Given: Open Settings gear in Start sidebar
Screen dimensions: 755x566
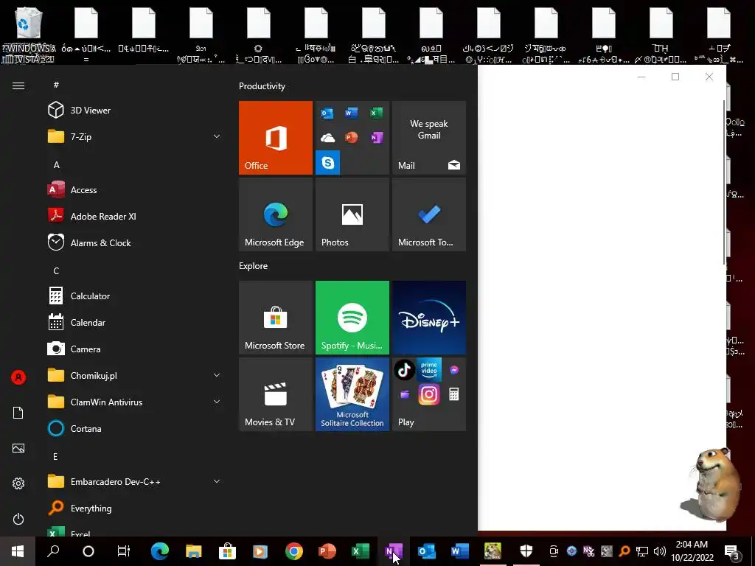Looking at the screenshot, I should [18, 483].
